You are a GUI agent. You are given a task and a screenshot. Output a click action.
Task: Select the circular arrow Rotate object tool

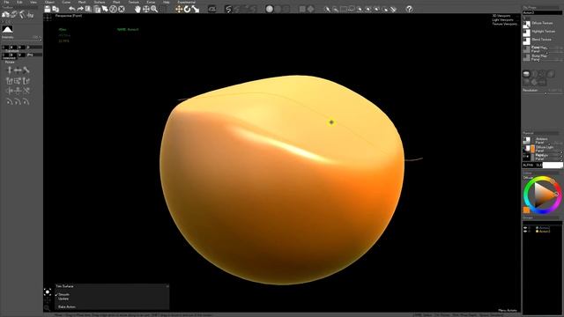pos(187,10)
